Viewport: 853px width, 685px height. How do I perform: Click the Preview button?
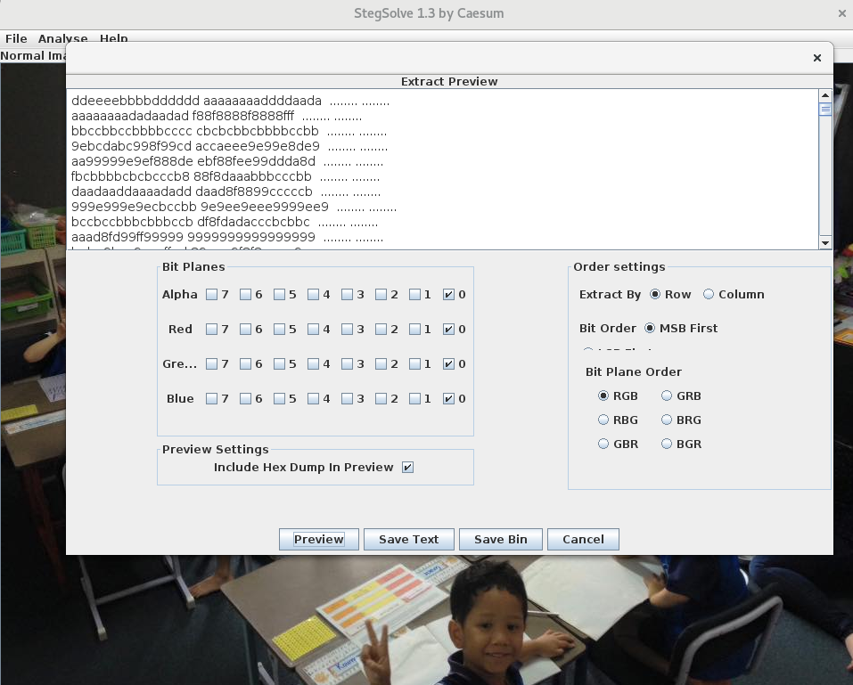(x=319, y=539)
